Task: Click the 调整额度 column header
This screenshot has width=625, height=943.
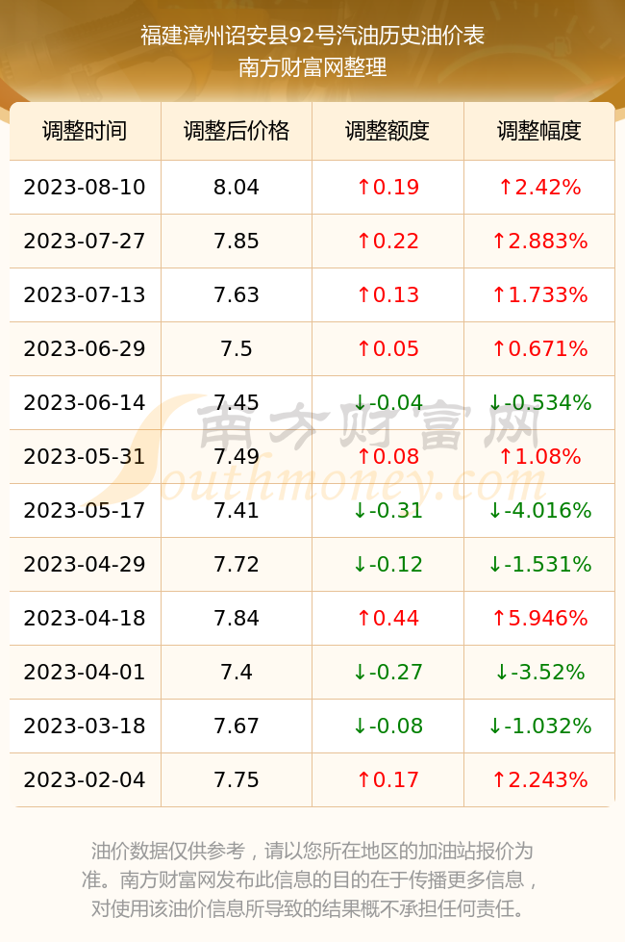Action: pos(387,131)
